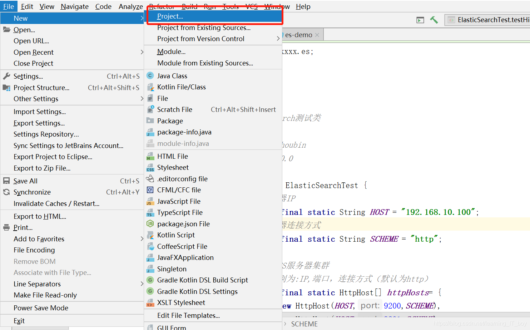Open the ElasticSearchTest run configuration dropdown
530x330 pixels.
coord(487,20)
